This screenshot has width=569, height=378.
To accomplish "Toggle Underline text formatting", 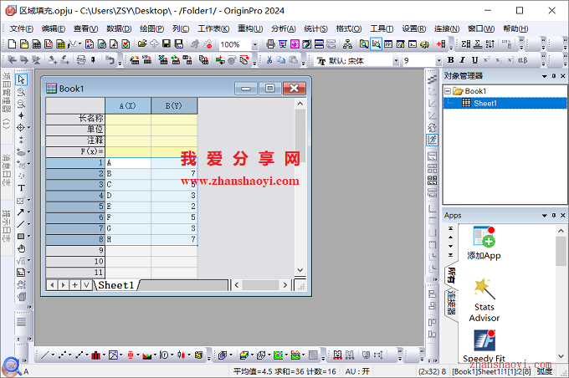I will pyautogui.click(x=474, y=60).
